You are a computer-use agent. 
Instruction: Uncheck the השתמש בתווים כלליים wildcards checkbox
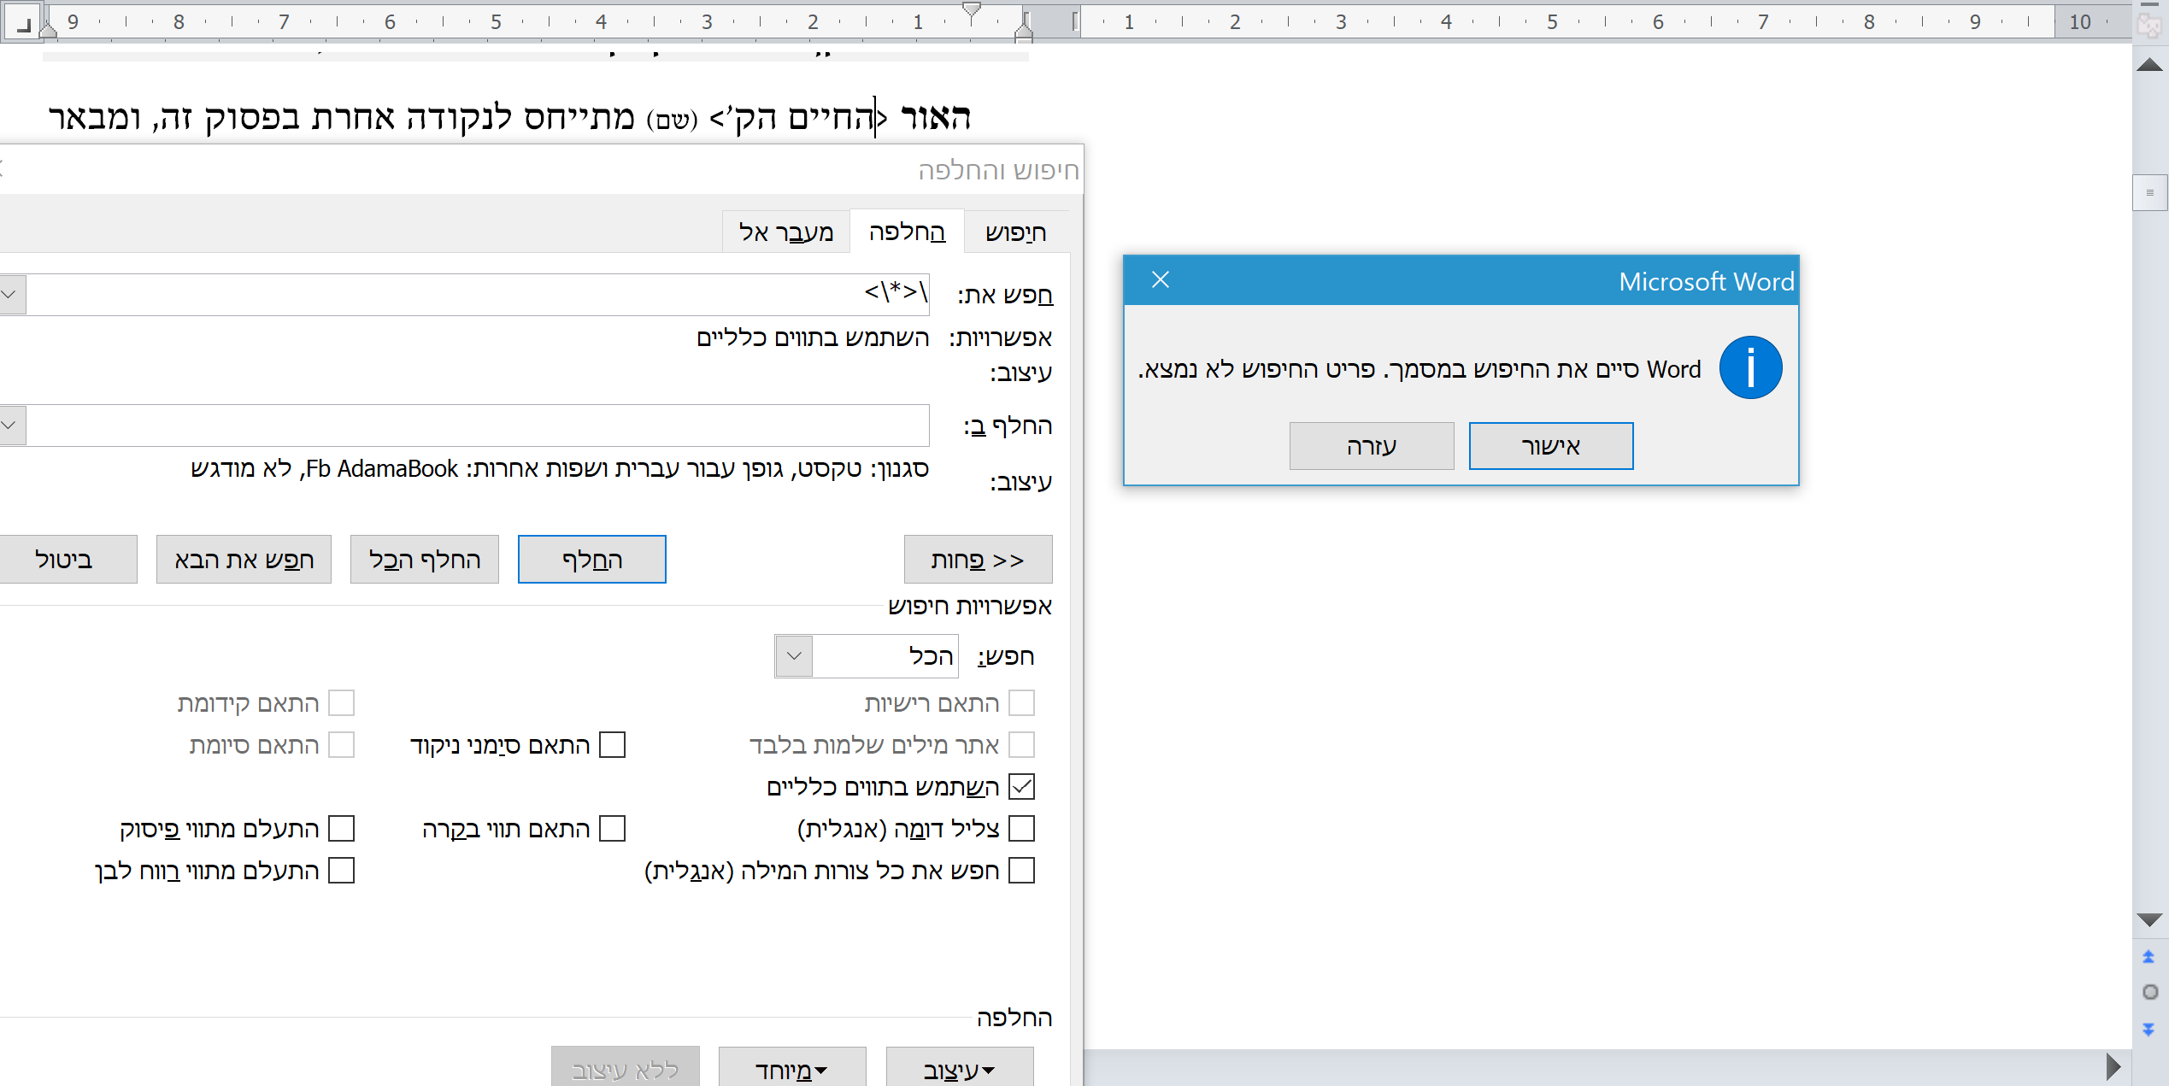[x=1022, y=786]
